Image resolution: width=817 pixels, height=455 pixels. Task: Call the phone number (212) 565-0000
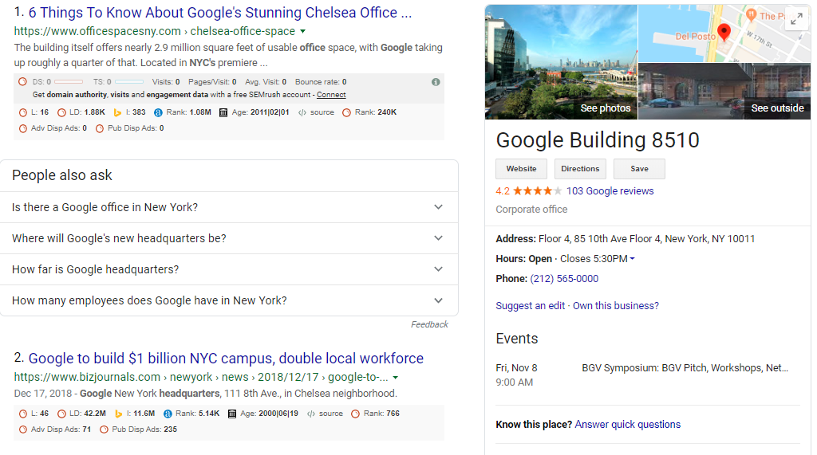click(x=564, y=279)
